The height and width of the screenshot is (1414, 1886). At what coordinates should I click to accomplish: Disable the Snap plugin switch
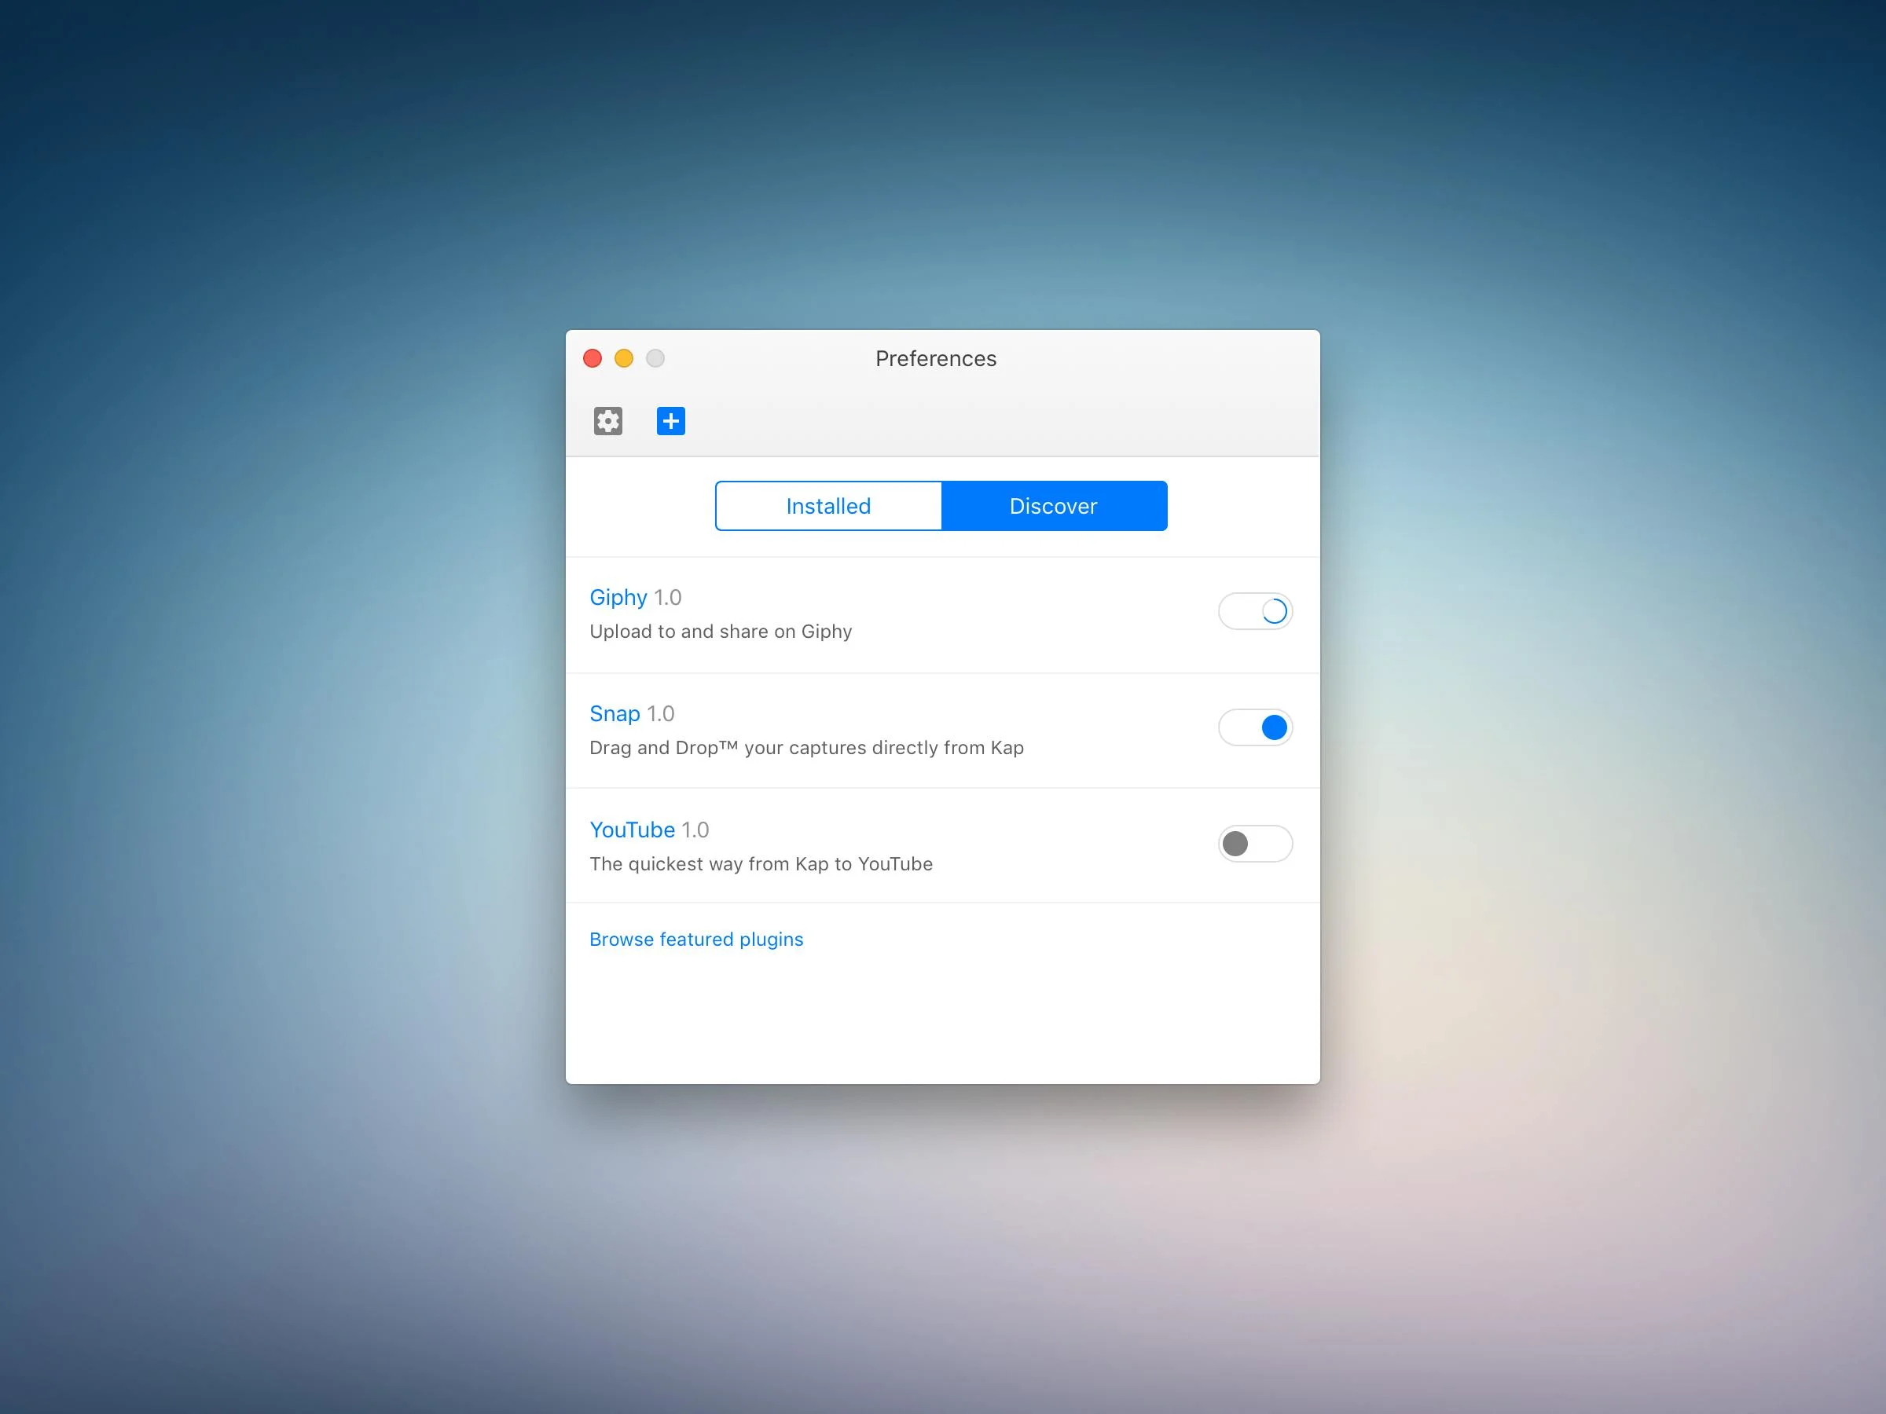click(1256, 728)
